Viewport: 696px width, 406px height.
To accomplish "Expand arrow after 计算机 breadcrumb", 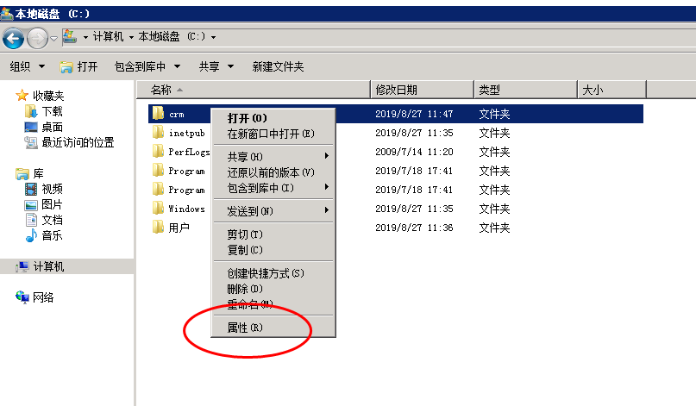I will click(x=131, y=37).
